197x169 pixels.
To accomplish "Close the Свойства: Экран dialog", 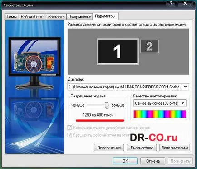I will pyautogui.click(x=185, y=3).
